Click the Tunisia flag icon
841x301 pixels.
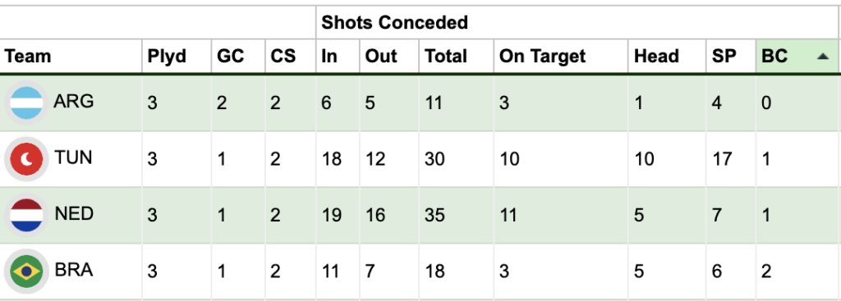click(x=27, y=159)
